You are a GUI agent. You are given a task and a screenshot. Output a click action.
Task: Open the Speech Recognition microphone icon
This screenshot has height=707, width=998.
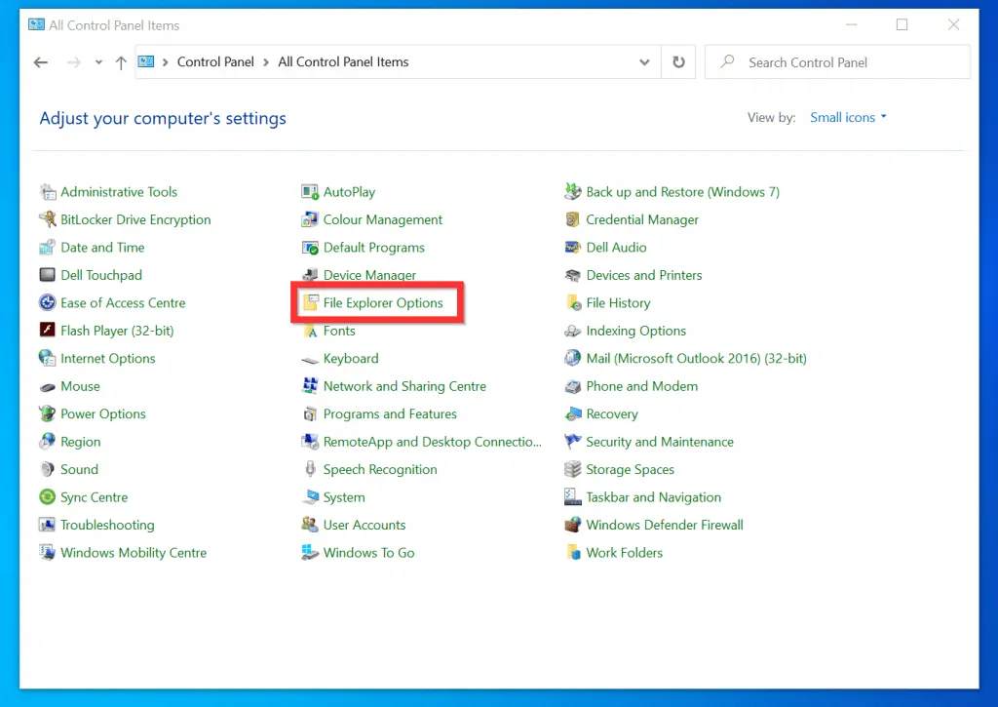pyautogui.click(x=310, y=469)
